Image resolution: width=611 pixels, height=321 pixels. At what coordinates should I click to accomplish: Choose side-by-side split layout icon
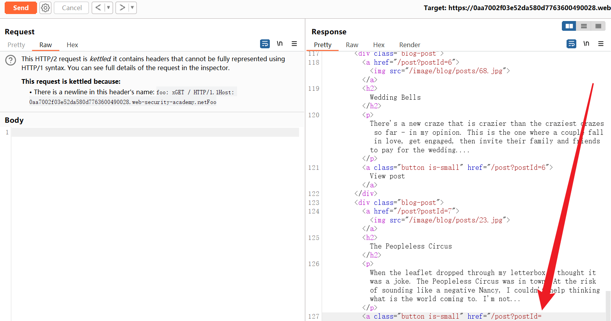[569, 26]
